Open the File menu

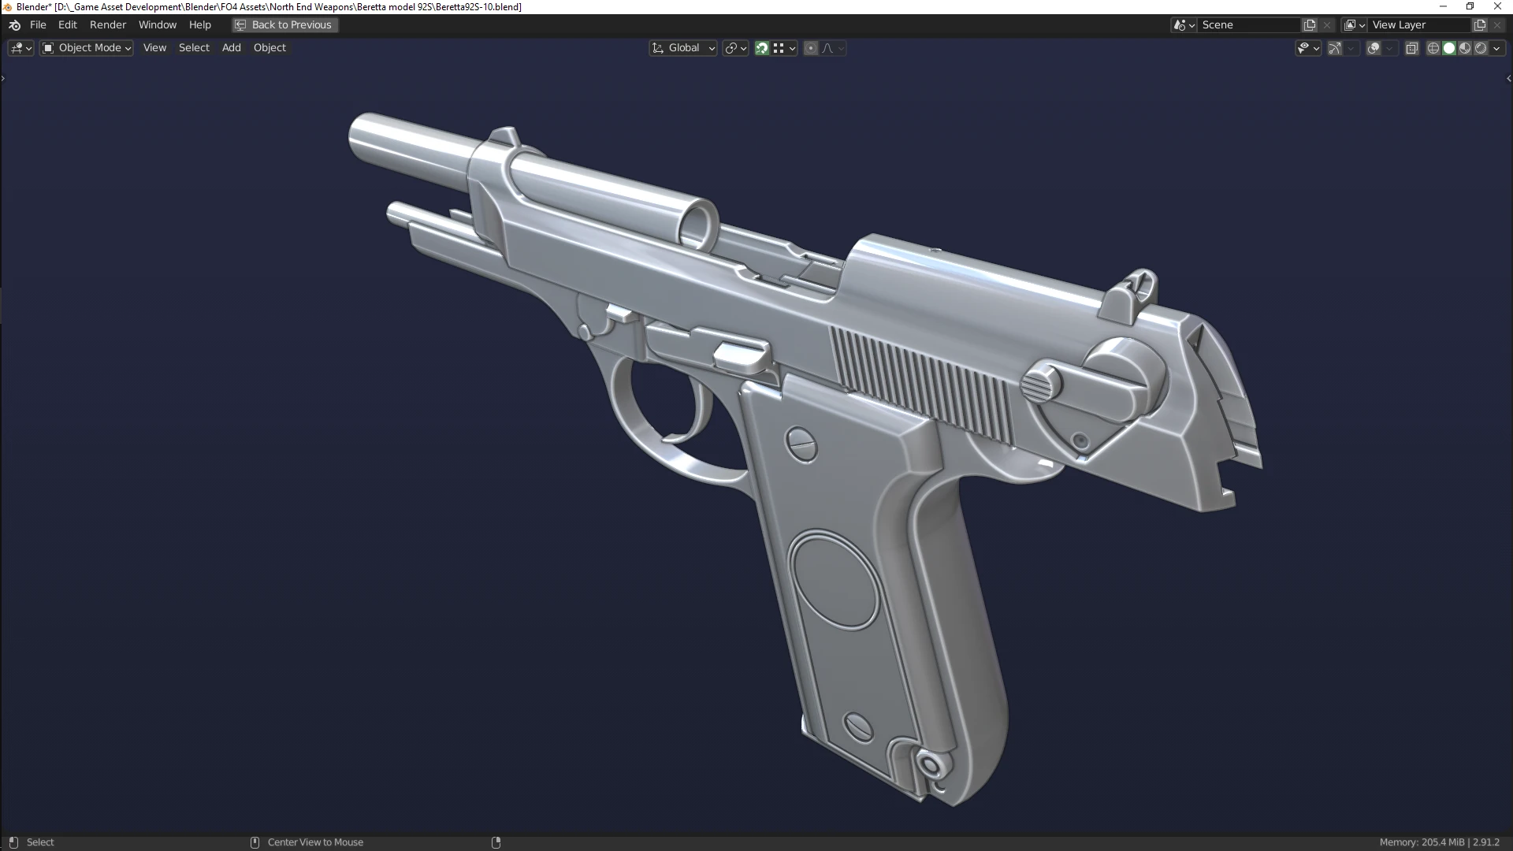pos(38,25)
